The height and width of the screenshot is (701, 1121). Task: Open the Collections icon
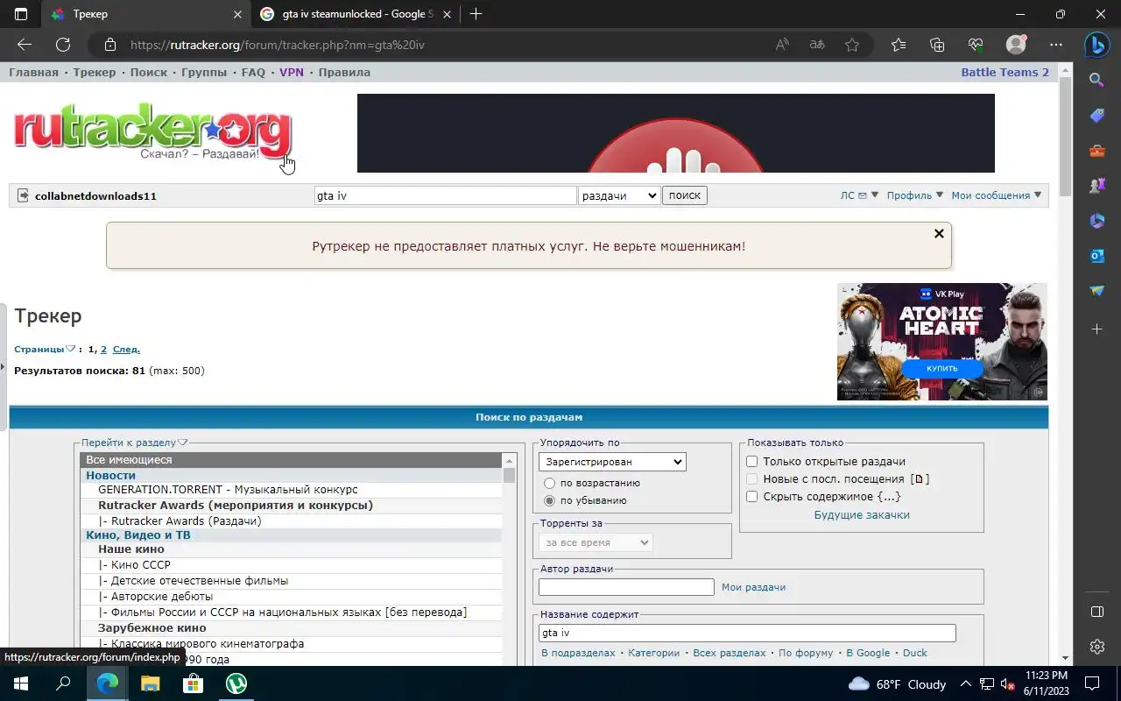coord(937,45)
